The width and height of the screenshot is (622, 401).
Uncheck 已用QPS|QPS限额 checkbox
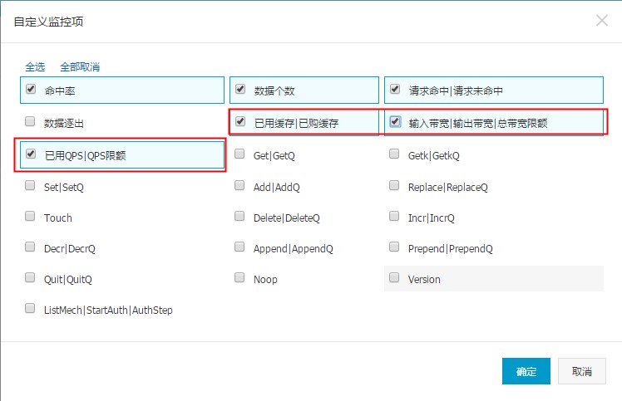(x=31, y=154)
